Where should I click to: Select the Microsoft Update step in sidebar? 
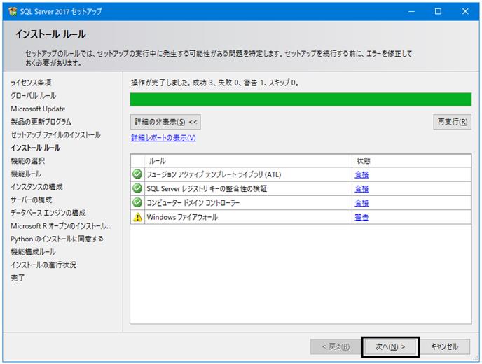tap(38, 108)
